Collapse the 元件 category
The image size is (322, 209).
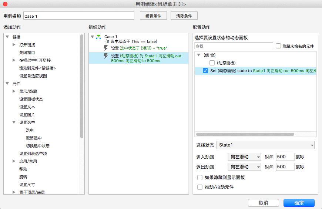pos(7,84)
